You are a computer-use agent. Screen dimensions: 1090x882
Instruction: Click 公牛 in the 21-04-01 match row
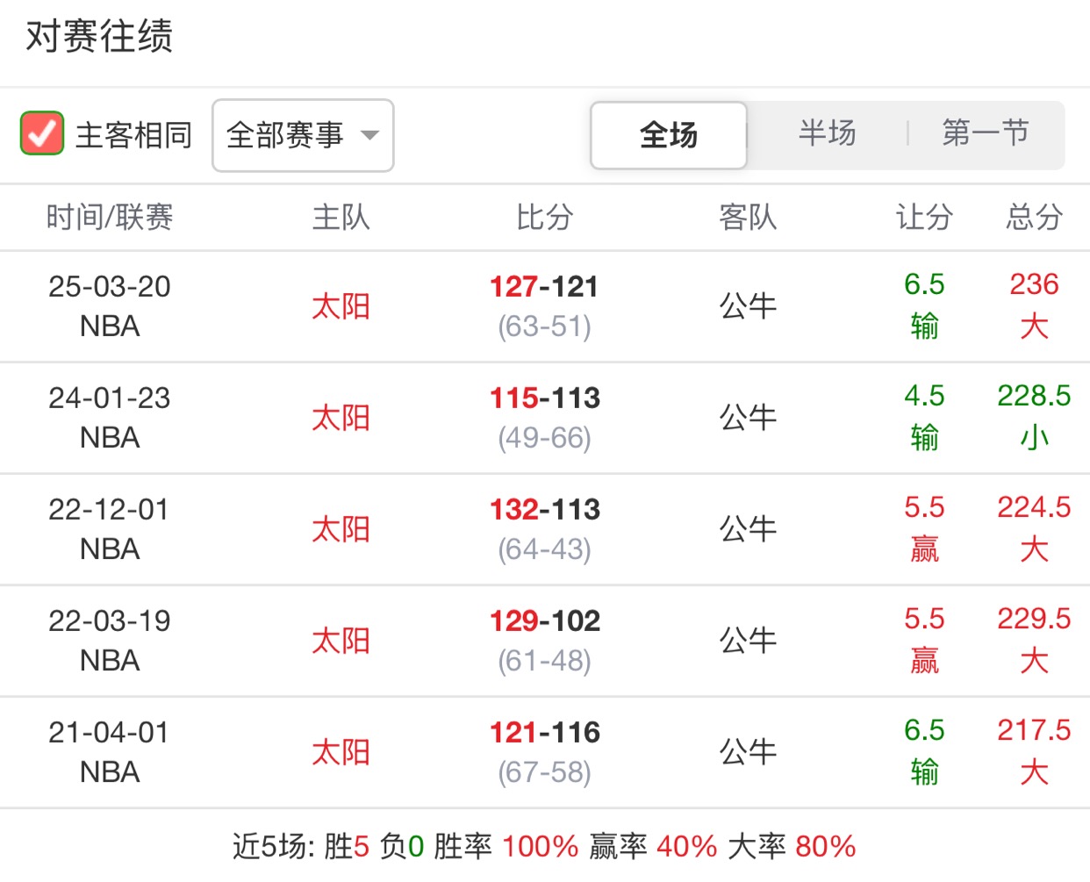(748, 752)
